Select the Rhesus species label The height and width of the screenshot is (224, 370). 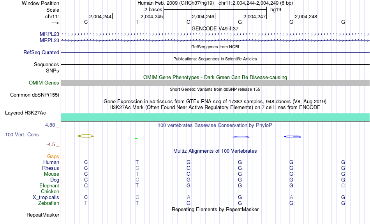pos(51,168)
